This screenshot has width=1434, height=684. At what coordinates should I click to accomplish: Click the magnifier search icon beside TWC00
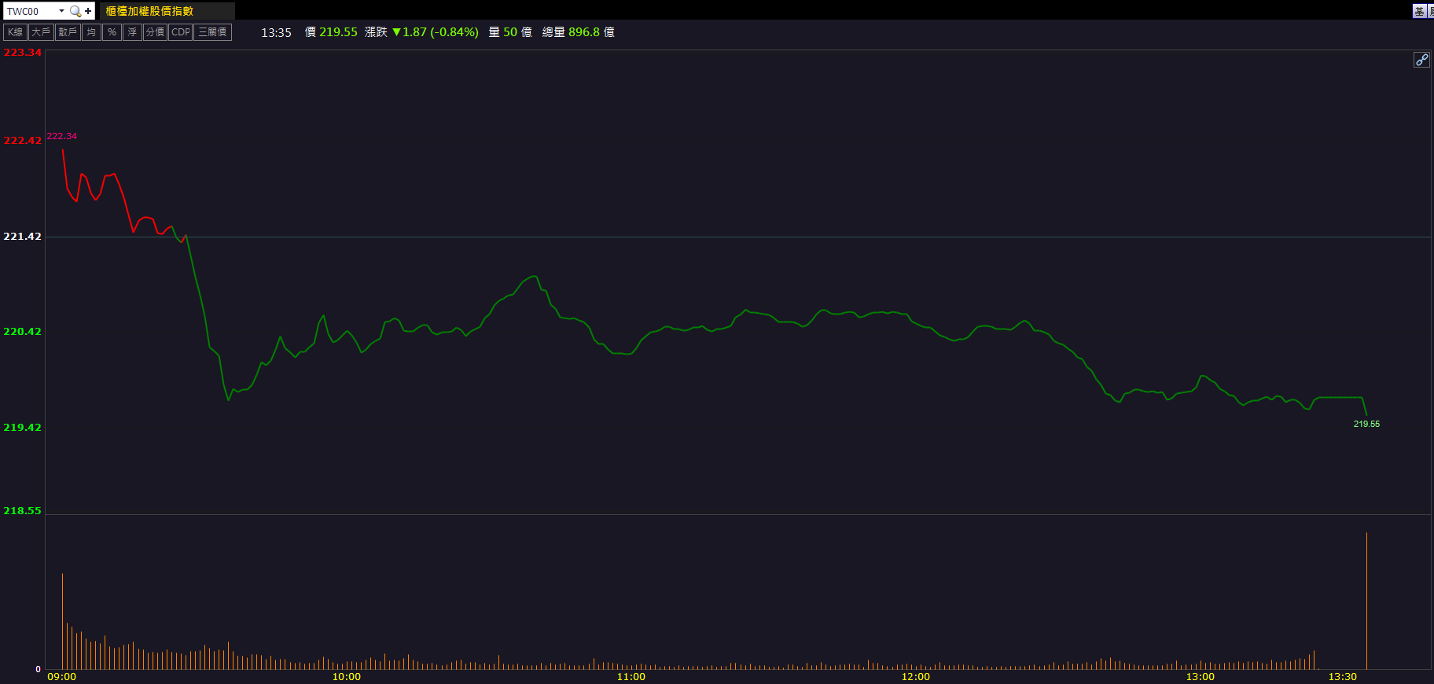pyautogui.click(x=75, y=11)
